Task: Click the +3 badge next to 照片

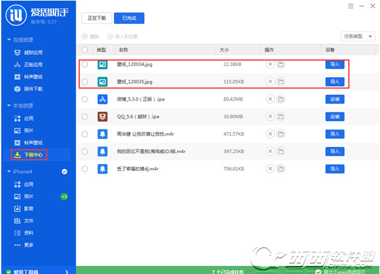Action: point(64,197)
